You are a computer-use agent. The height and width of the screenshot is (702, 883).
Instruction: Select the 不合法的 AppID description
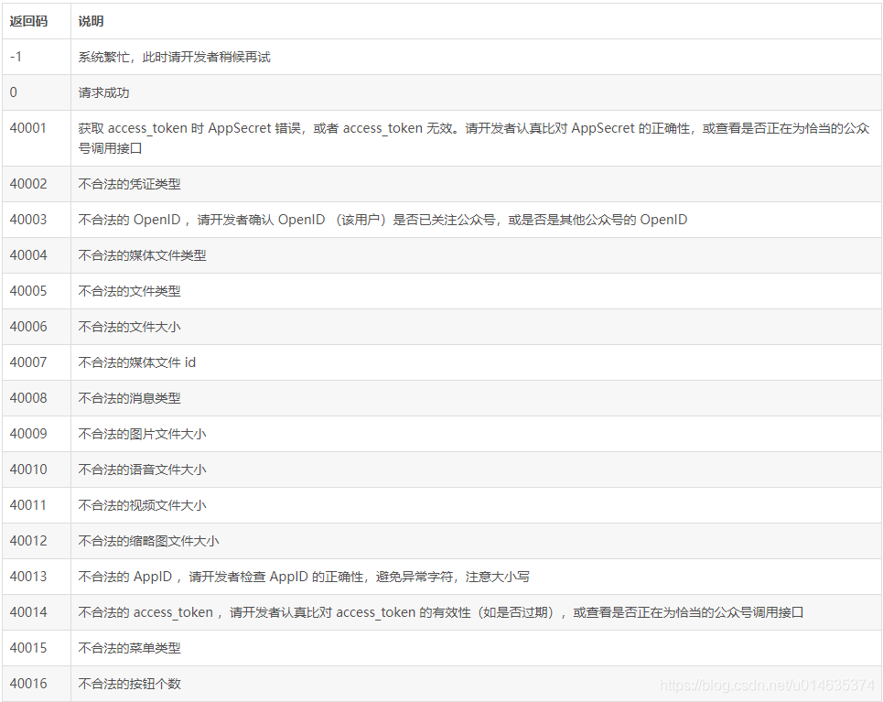pos(304,577)
